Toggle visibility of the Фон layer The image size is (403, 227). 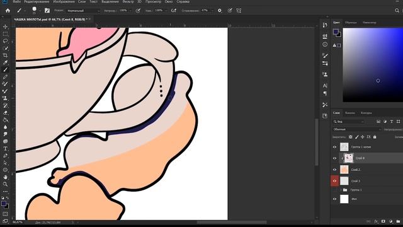pyautogui.click(x=334, y=199)
